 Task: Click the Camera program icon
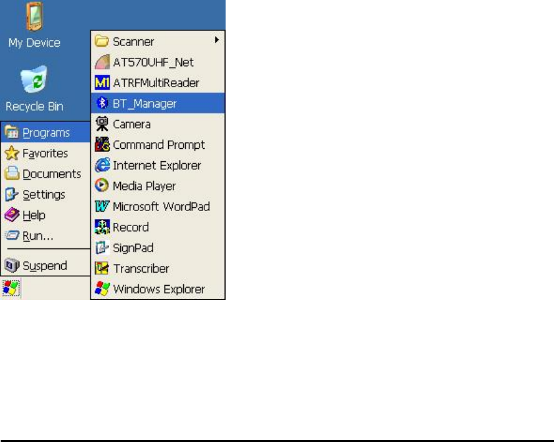pos(102,124)
